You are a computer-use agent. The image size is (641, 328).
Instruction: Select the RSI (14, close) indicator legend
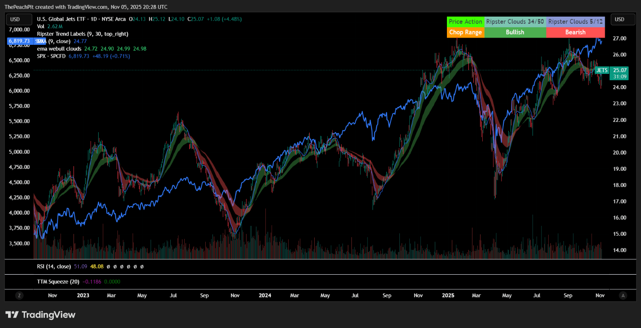click(54, 267)
